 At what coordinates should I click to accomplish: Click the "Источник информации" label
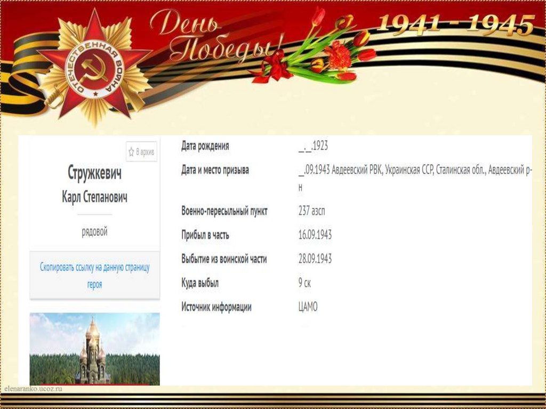point(216,307)
